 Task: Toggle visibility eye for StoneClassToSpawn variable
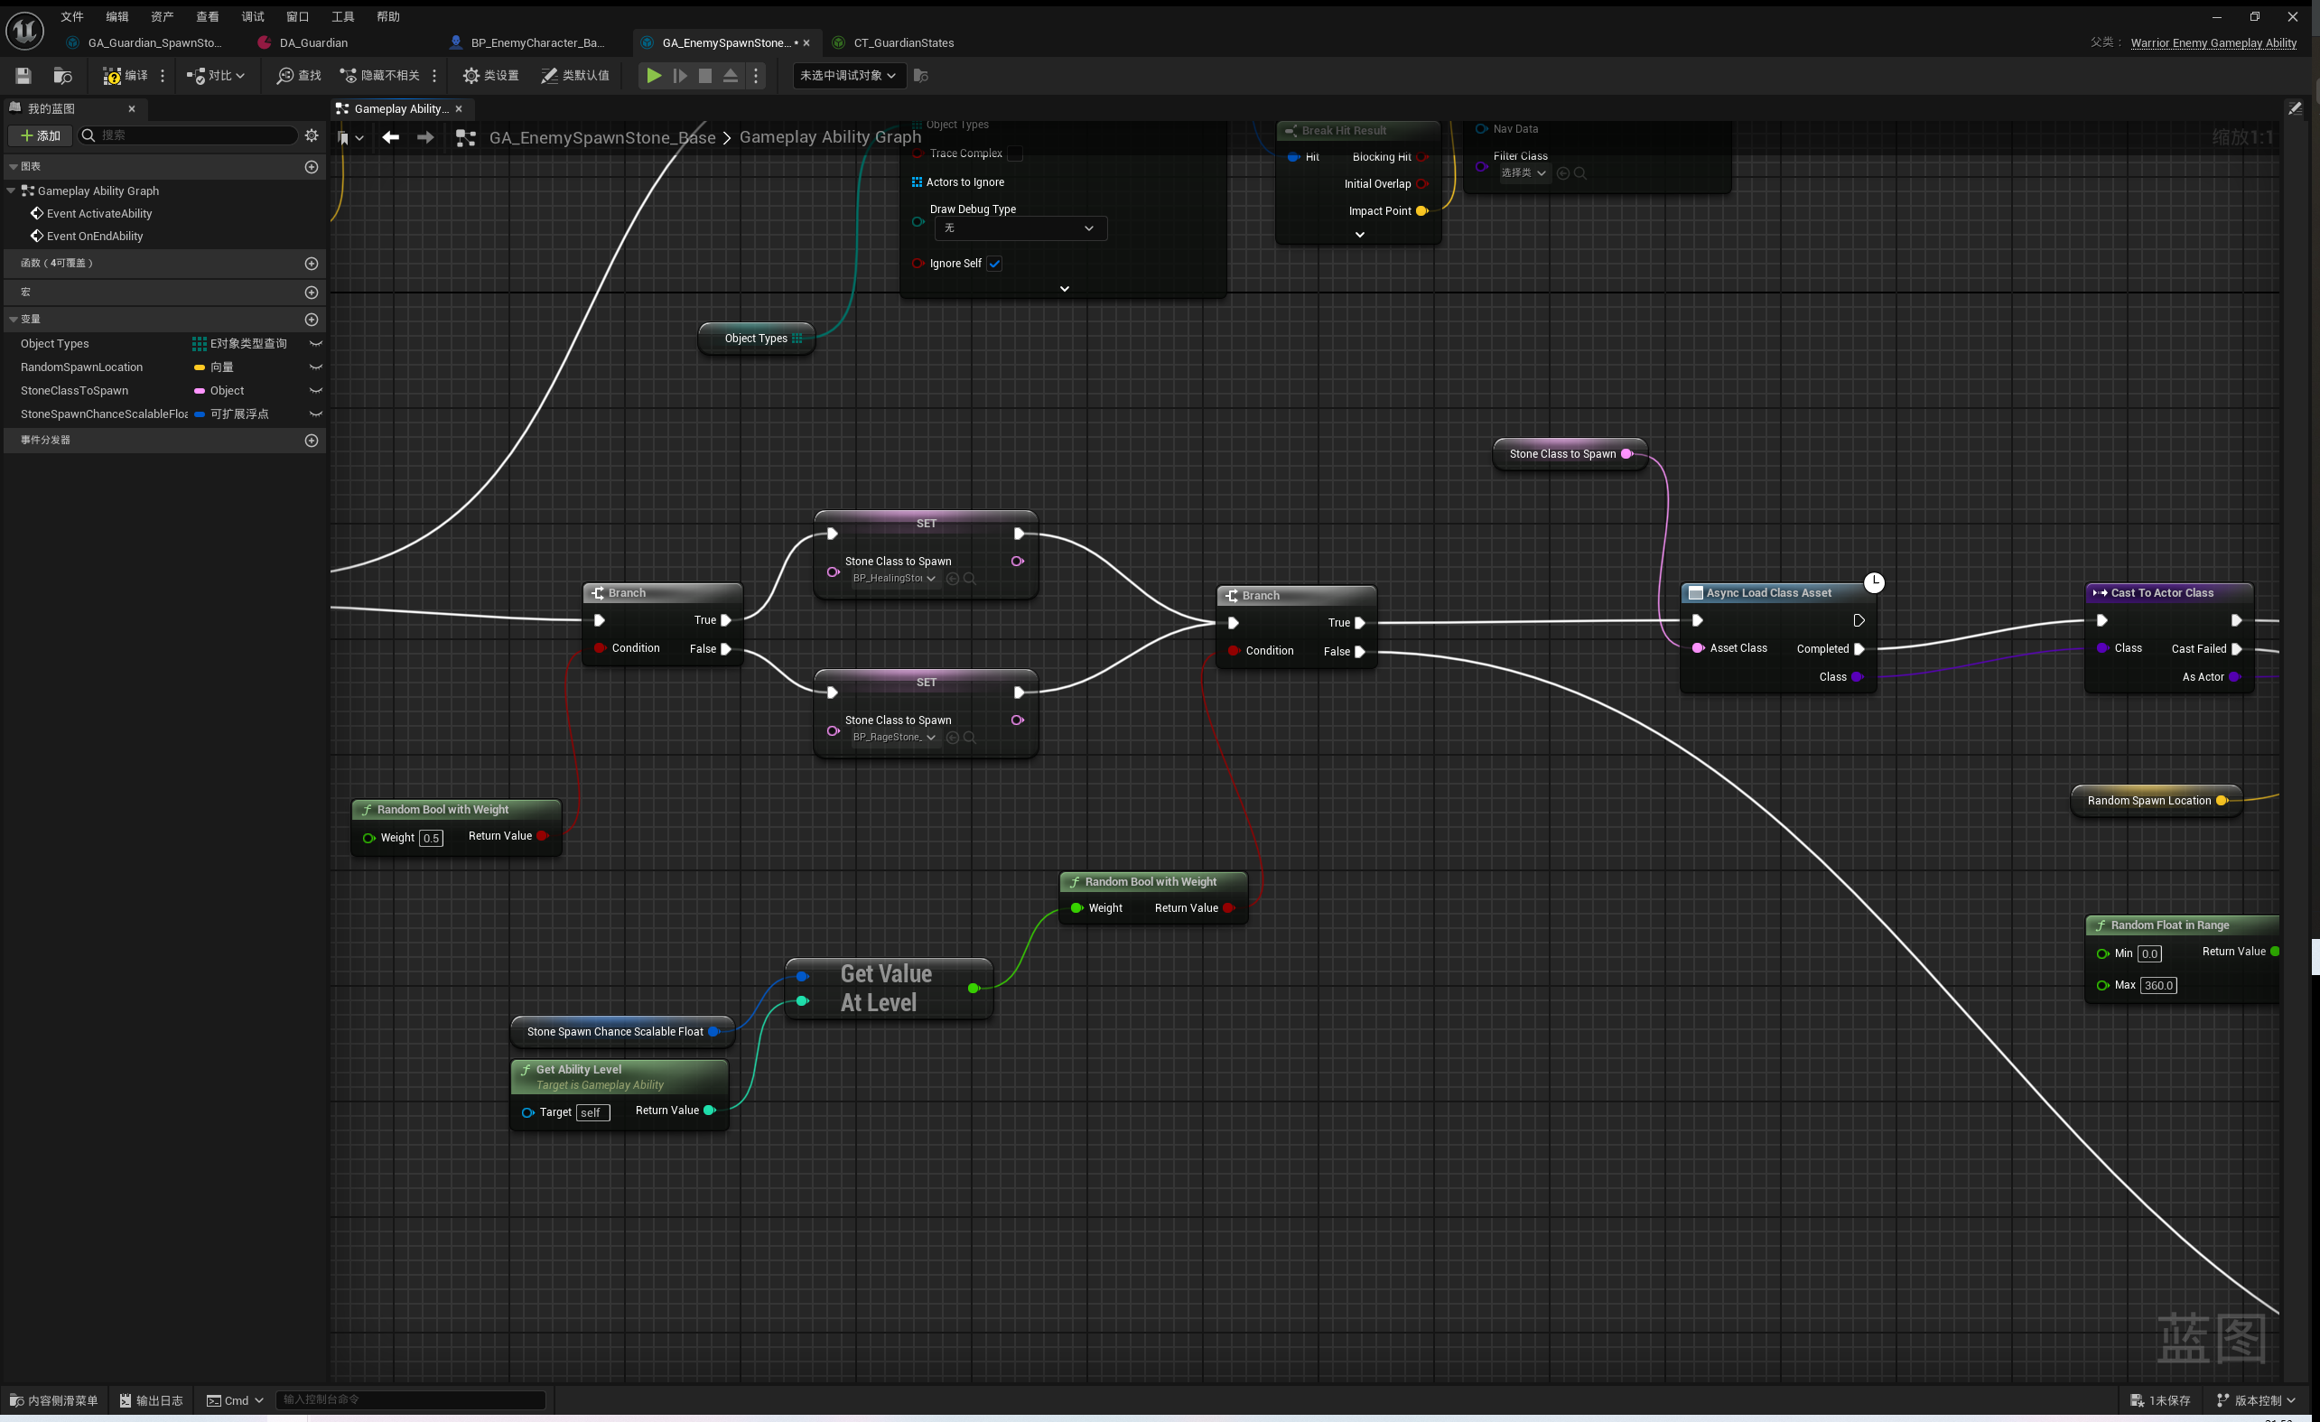315,391
